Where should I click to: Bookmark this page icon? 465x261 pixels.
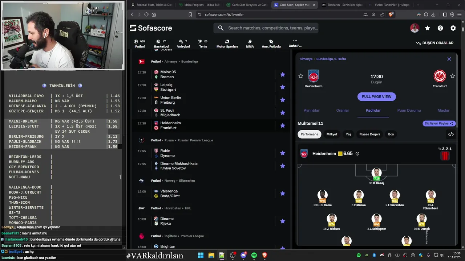click(x=190, y=14)
